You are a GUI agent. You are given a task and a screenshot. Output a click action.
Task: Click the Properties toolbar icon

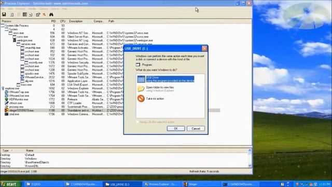click(38, 15)
